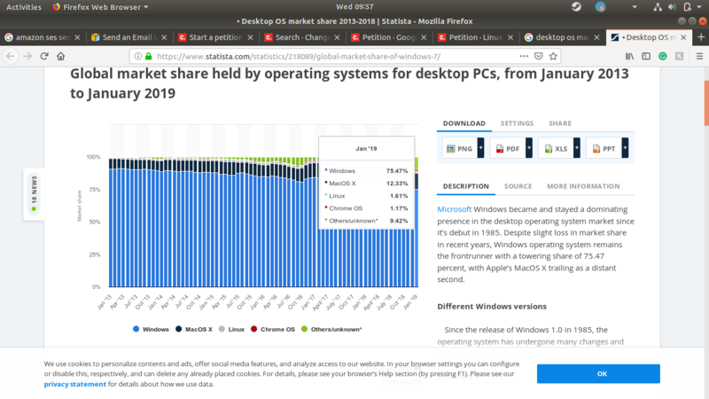This screenshot has width=709, height=399.
Task: Close the 'desktop os mar' Google tab
Action: (x=596, y=37)
